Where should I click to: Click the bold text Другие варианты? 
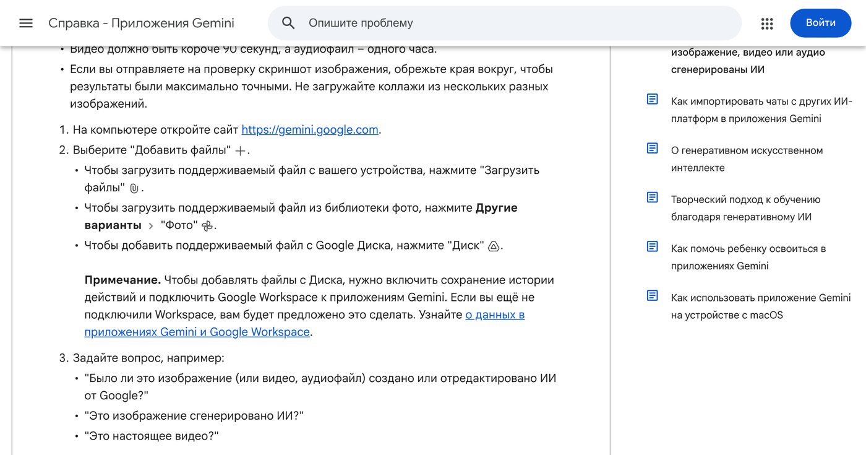pos(301,217)
